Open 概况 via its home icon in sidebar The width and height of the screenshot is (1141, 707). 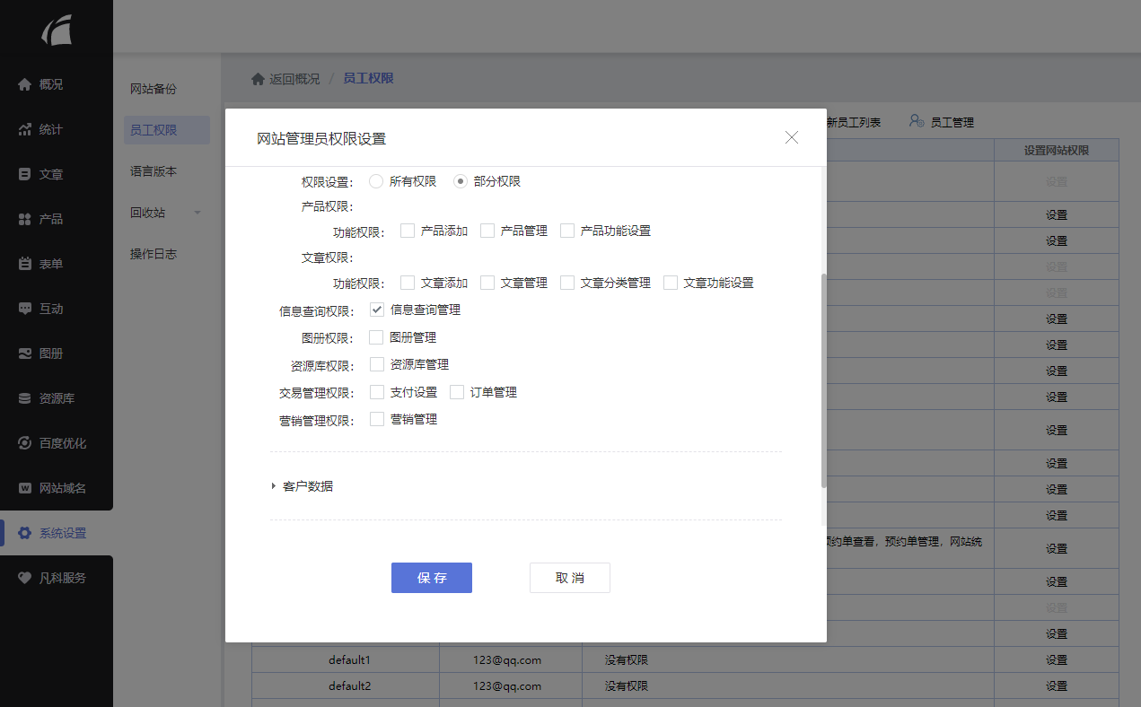click(25, 84)
